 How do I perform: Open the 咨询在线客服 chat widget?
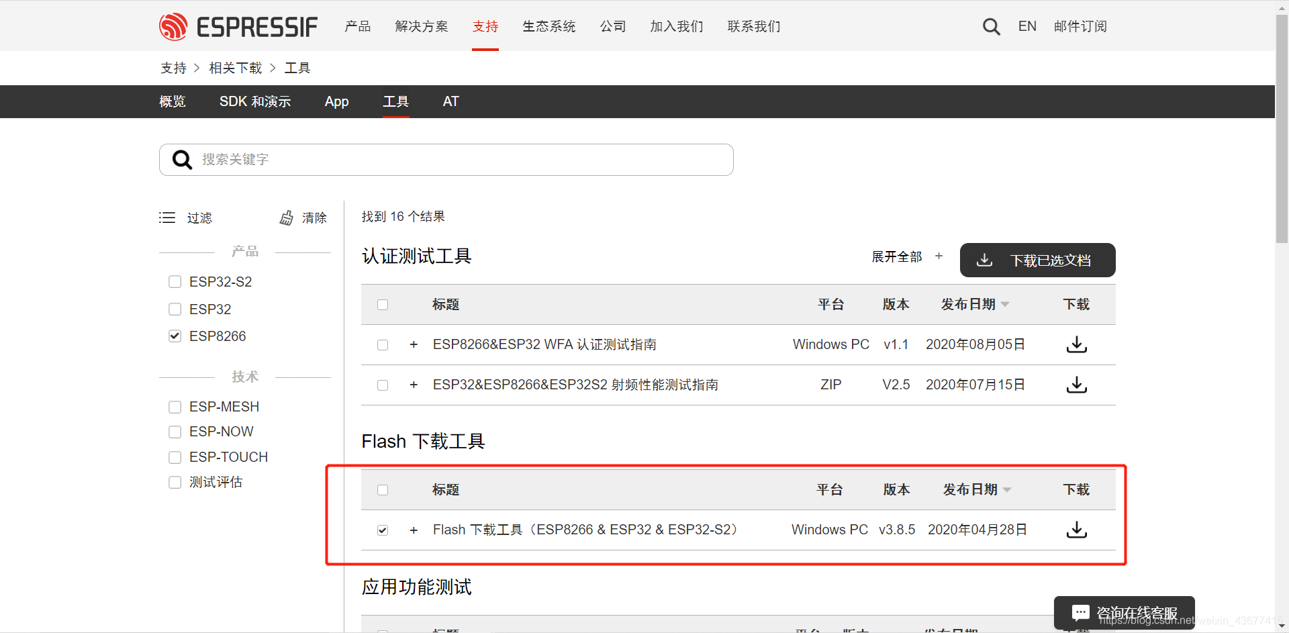[1125, 612]
